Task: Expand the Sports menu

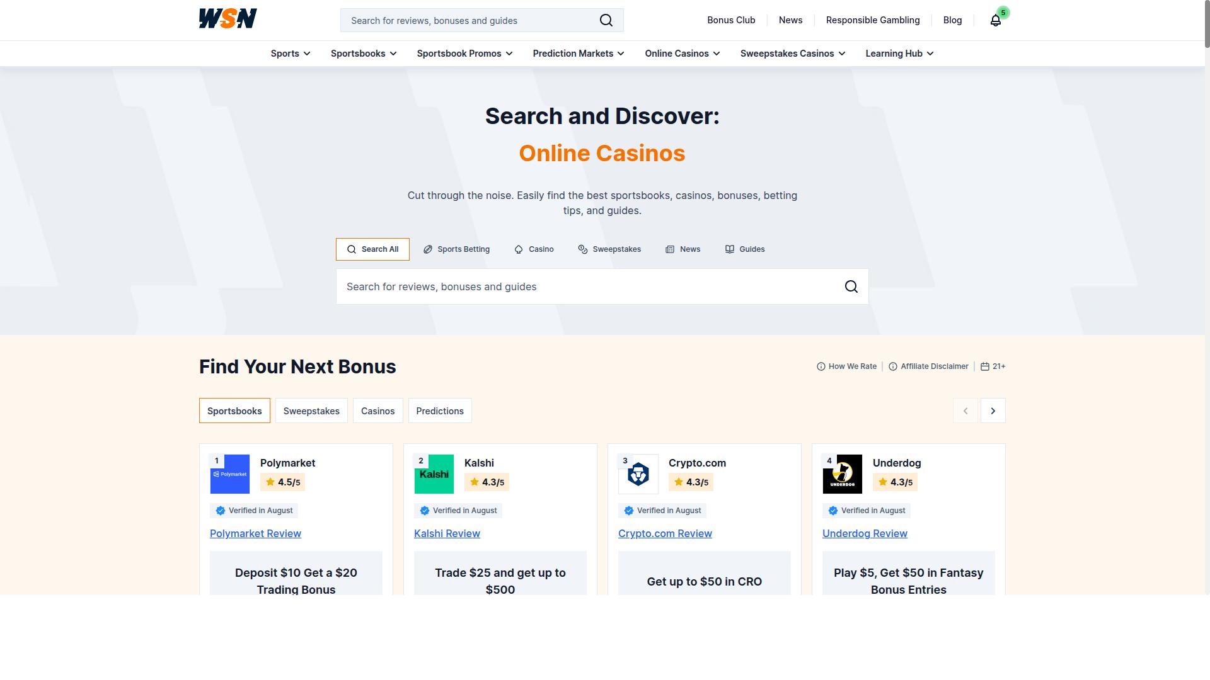Action: pyautogui.click(x=291, y=54)
